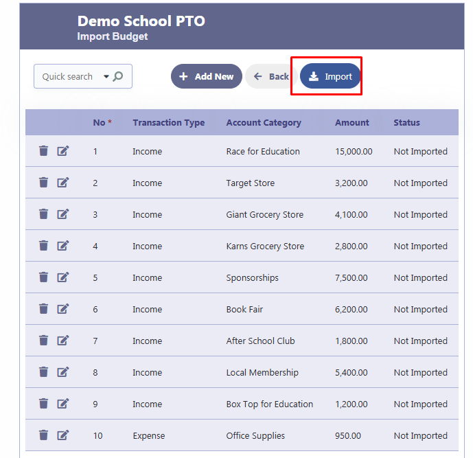
Task: Click trash icon for Giant Grocery Store
Action: click(x=43, y=214)
